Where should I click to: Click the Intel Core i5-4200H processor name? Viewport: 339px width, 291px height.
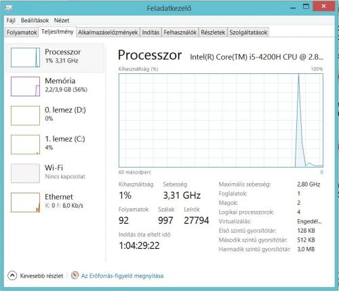click(x=256, y=57)
